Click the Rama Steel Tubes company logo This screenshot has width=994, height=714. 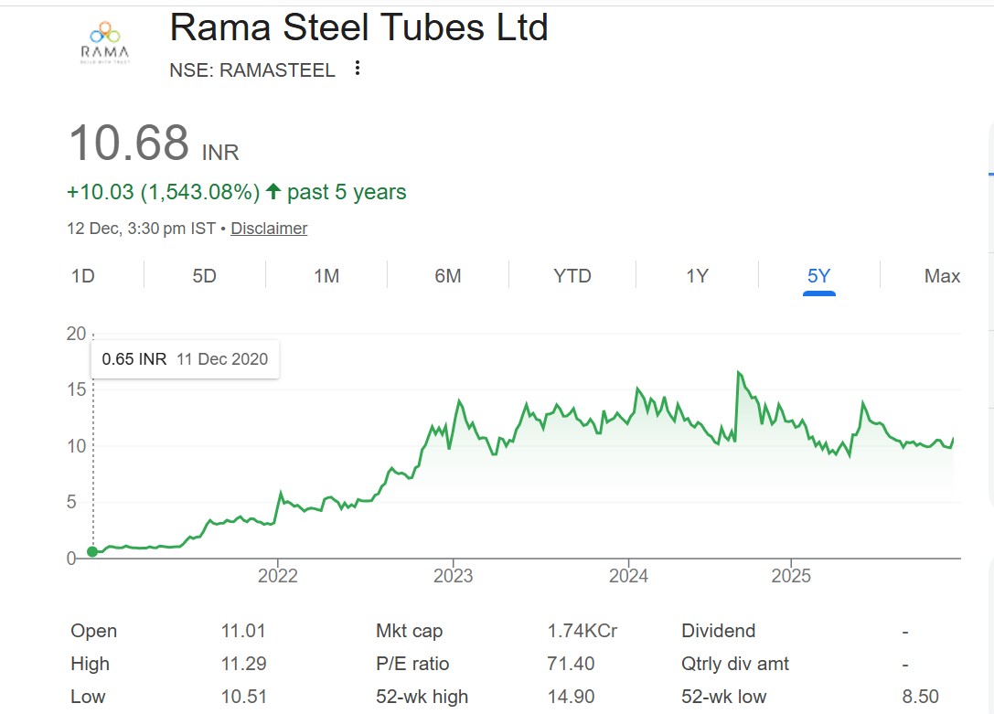[103, 40]
